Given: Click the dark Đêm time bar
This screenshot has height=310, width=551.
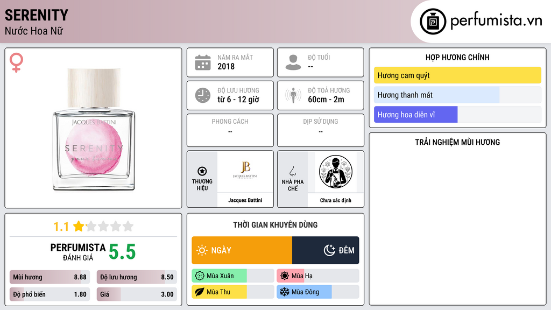Looking at the screenshot, I should coord(326,250).
